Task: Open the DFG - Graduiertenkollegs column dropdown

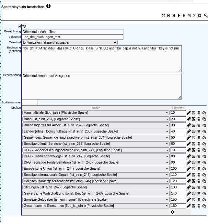Action: pos(96,156)
